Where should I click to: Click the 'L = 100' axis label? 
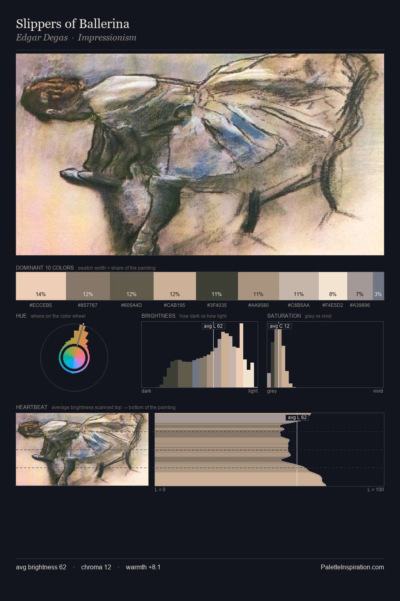tap(376, 490)
